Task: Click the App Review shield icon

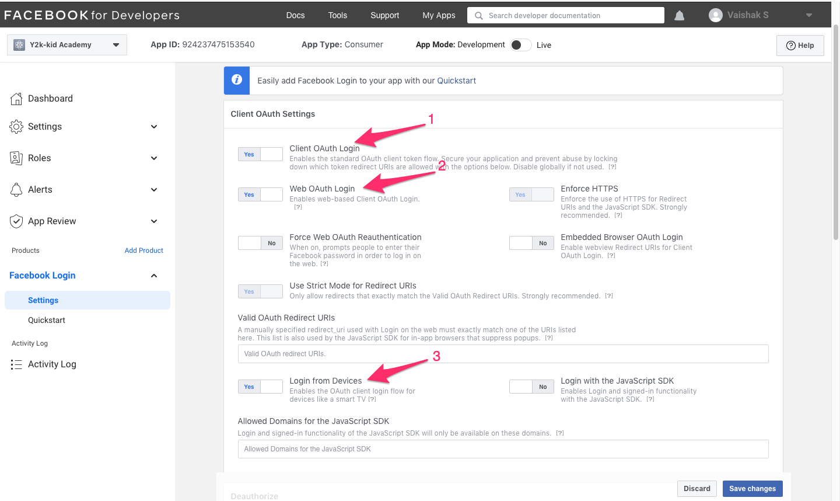Action: [16, 221]
